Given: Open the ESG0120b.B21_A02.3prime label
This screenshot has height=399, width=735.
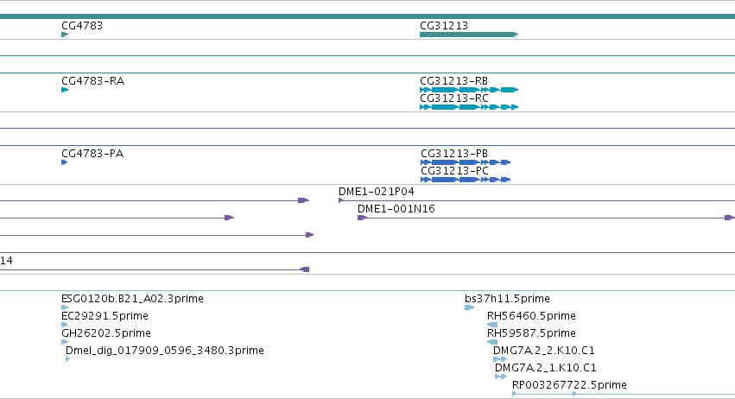Looking at the screenshot, I should tap(132, 299).
